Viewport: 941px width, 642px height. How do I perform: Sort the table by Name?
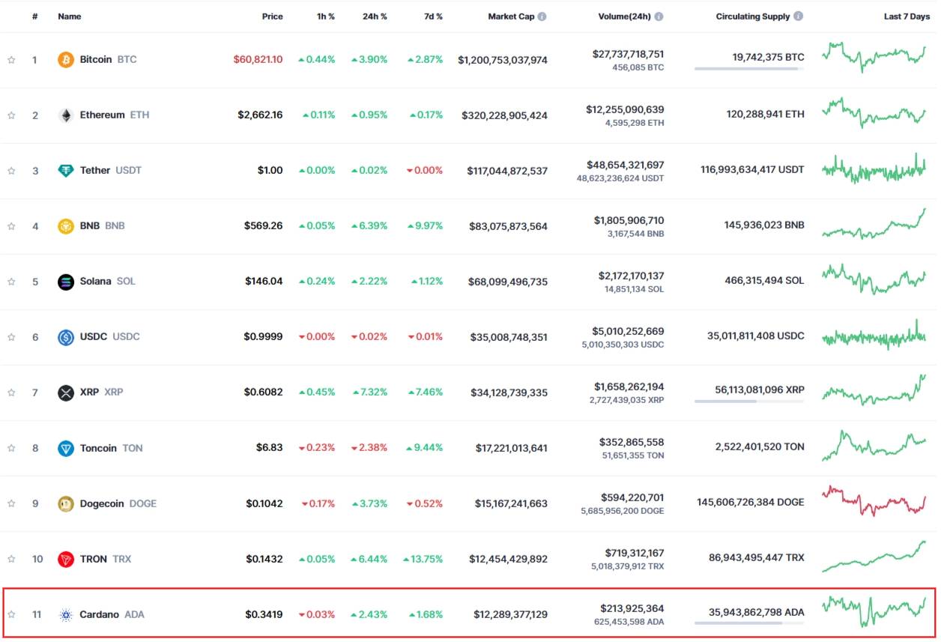70,16
